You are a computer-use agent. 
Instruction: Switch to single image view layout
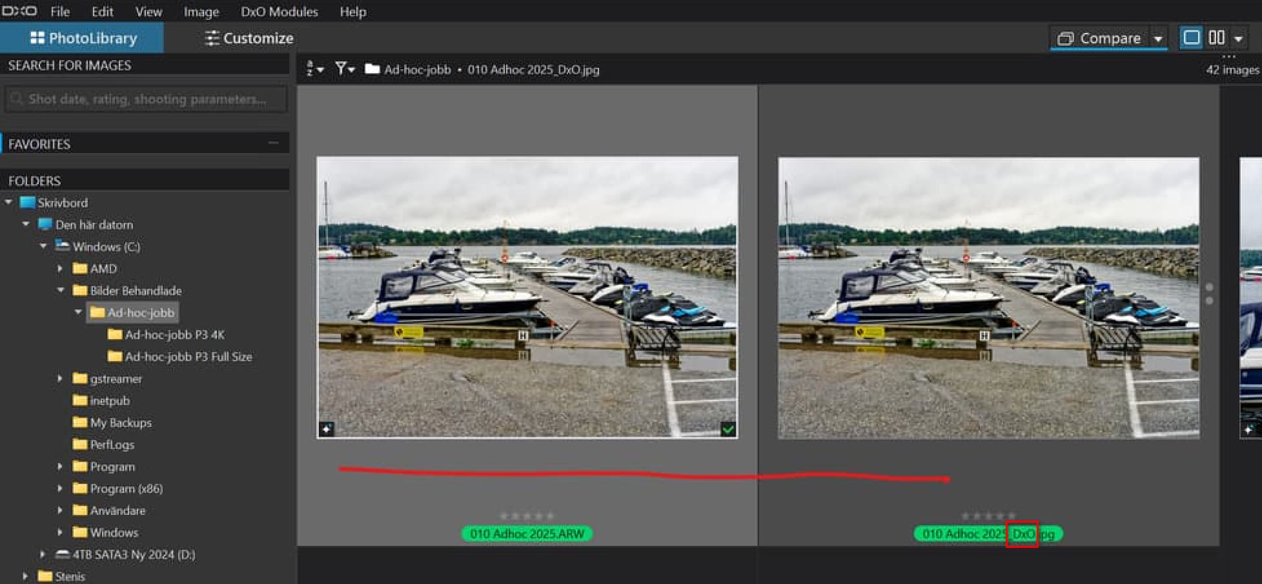pos(1191,38)
